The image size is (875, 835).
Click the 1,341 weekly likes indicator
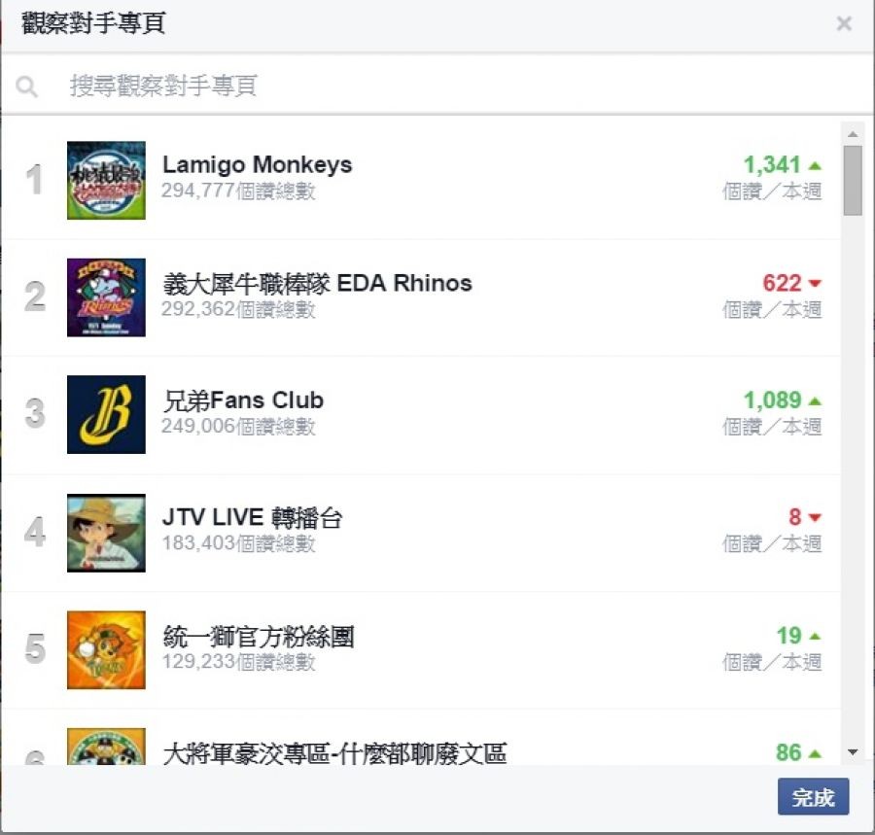pyautogui.click(x=782, y=165)
